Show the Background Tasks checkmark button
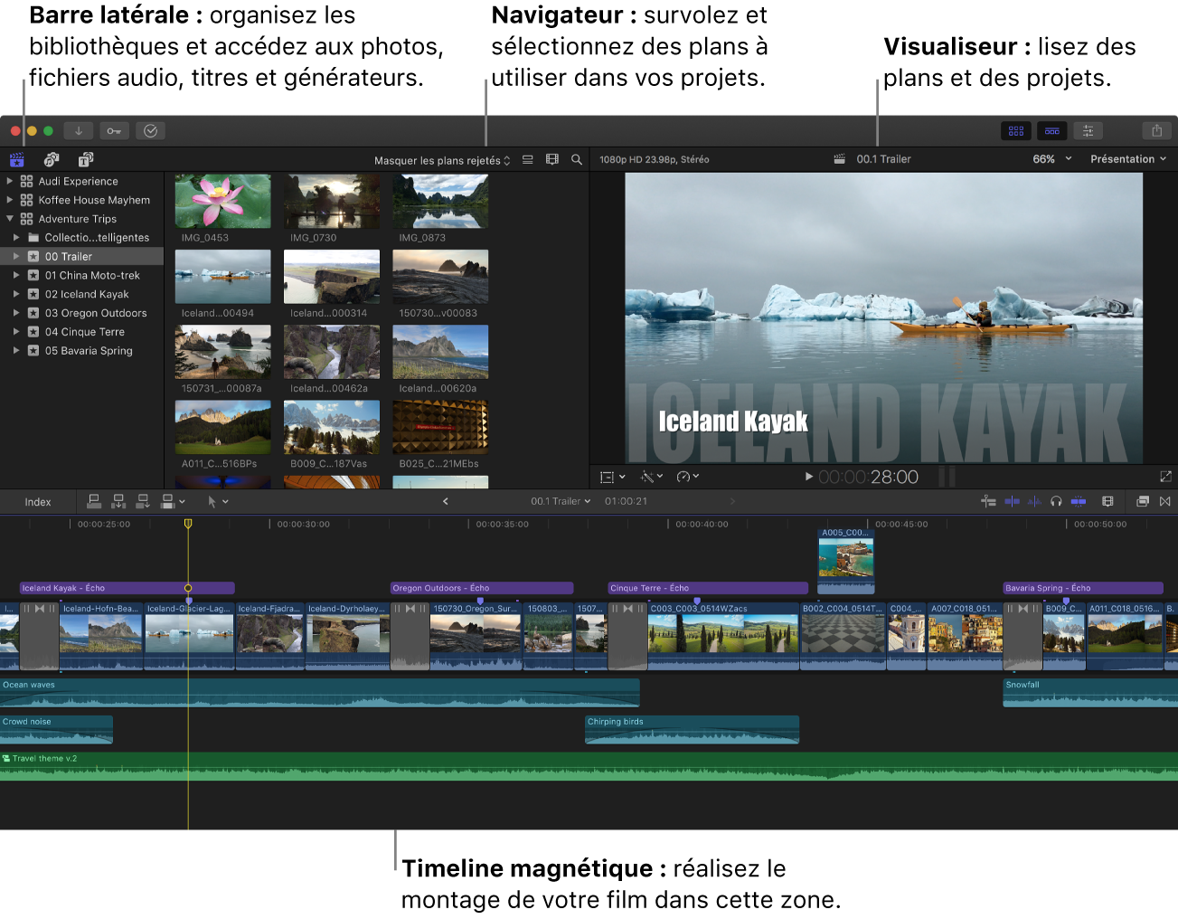1178x919 pixels. [150, 131]
